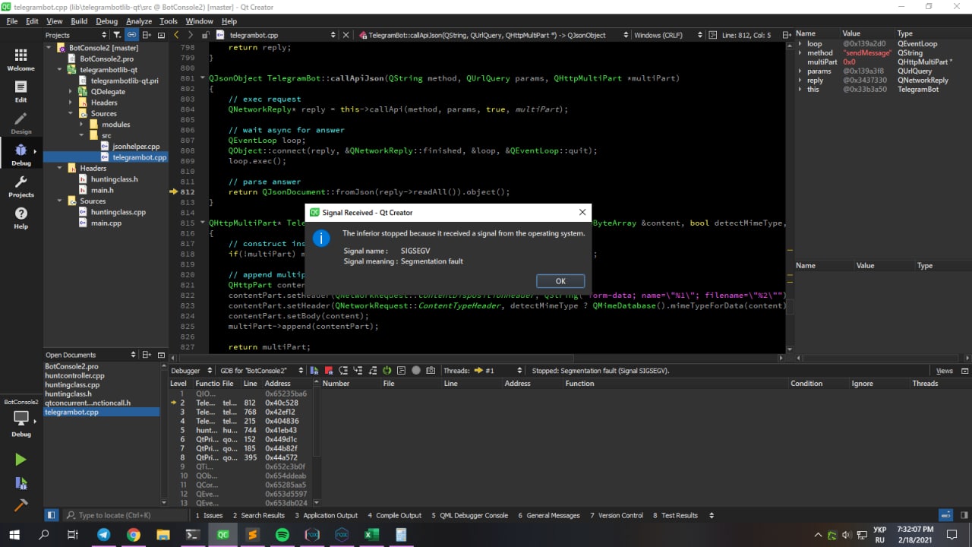Open huntcontroller.cpp from Open Documents
Screen dimensions: 972x547
tap(74, 375)
